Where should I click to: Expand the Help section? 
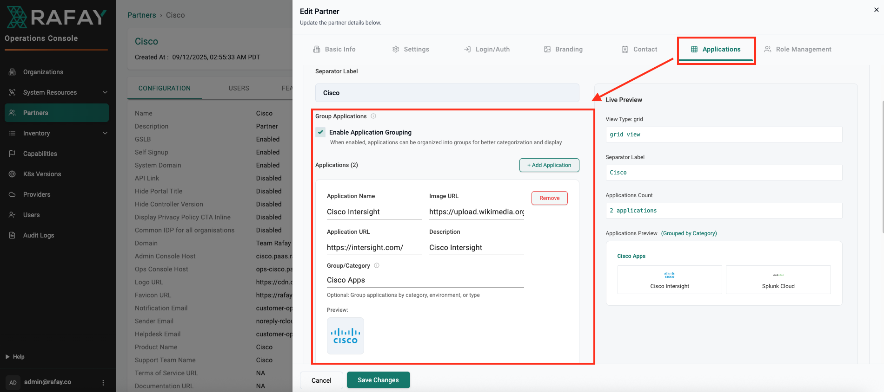click(x=7, y=357)
